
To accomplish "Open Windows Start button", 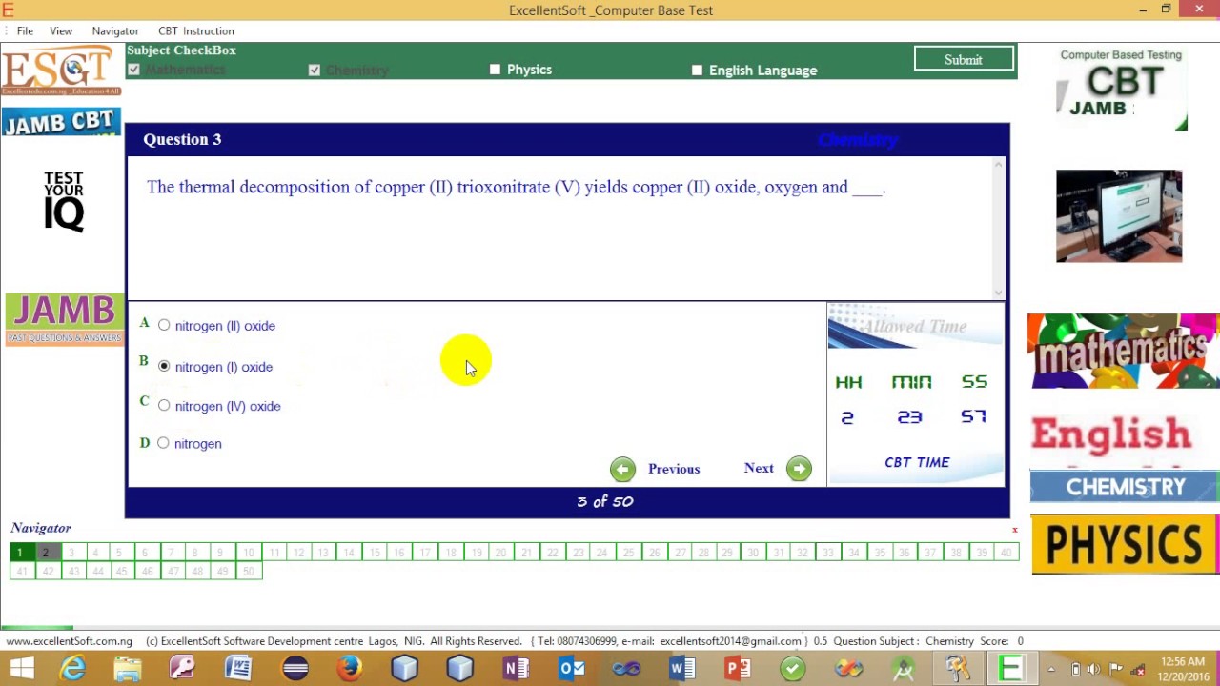I will click(21, 669).
